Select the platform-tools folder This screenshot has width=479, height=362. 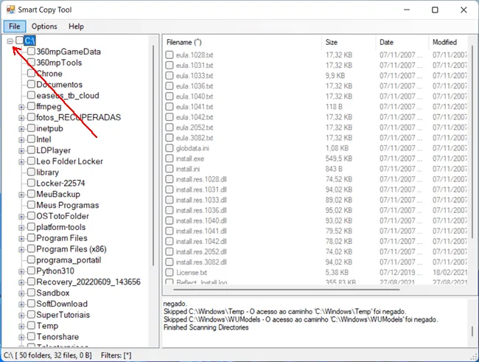(x=60, y=227)
